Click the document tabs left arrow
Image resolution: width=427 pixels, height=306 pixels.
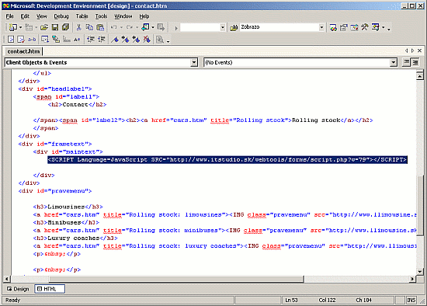click(x=406, y=50)
